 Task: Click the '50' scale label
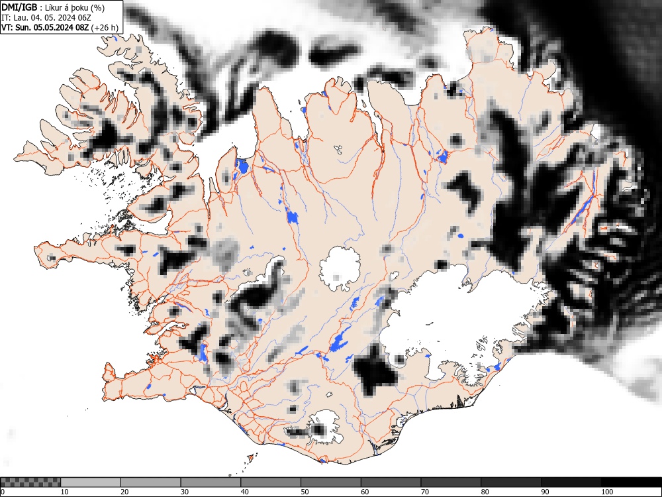coord(305,492)
